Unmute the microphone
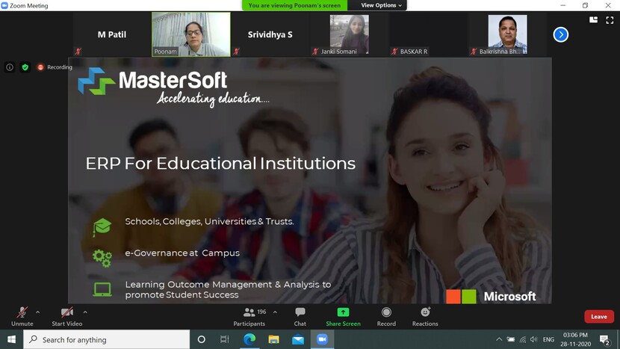The image size is (620, 349). tap(22, 316)
